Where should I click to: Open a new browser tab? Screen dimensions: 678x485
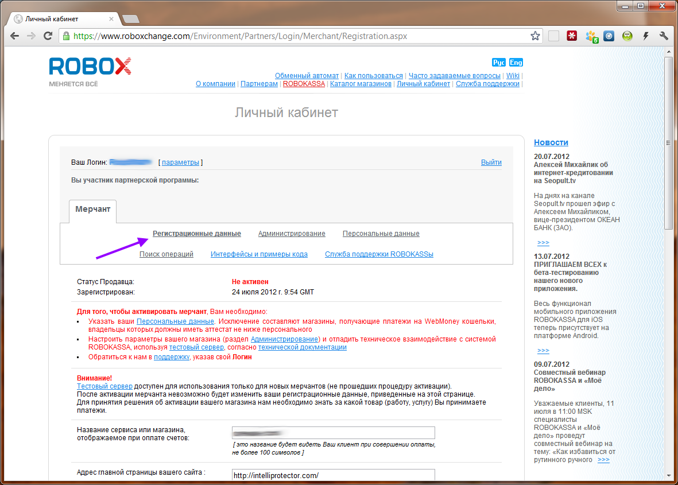click(130, 19)
